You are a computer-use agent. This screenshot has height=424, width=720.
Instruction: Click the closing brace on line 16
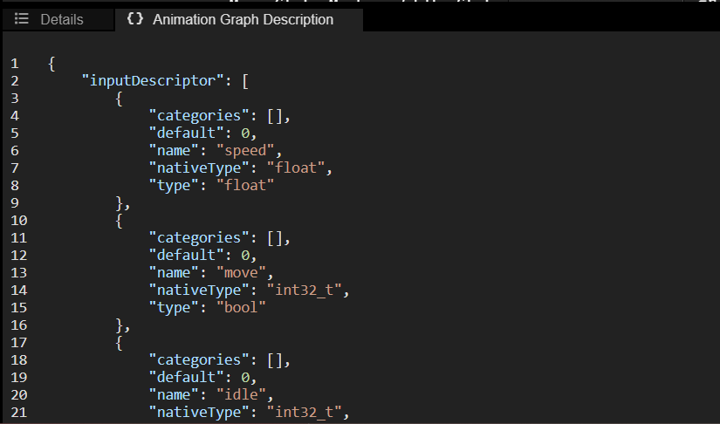[x=119, y=325]
